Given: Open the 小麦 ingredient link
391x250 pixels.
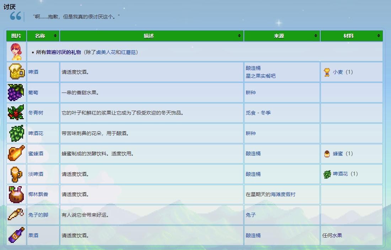Looking at the screenshot, I should pyautogui.click(x=338, y=72).
